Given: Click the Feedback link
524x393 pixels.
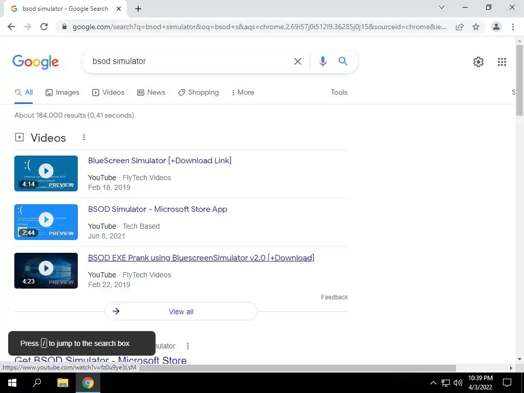Looking at the screenshot, I should click(x=335, y=297).
